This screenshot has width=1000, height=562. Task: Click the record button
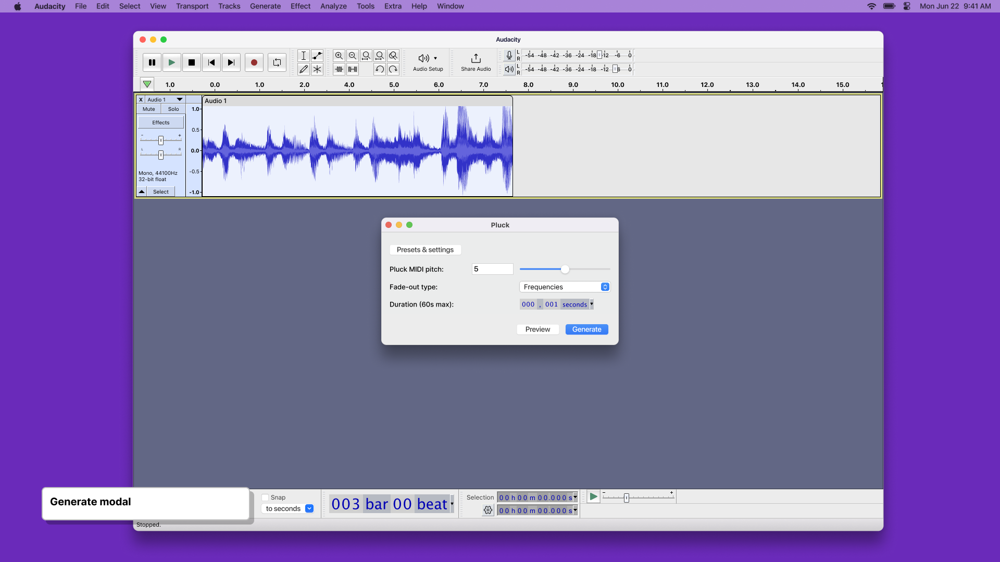coord(254,62)
